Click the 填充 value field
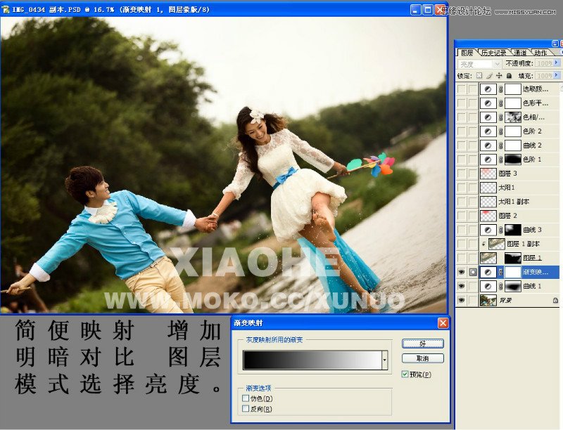Image resolution: width=563 pixels, height=430 pixels. pyautogui.click(x=544, y=76)
